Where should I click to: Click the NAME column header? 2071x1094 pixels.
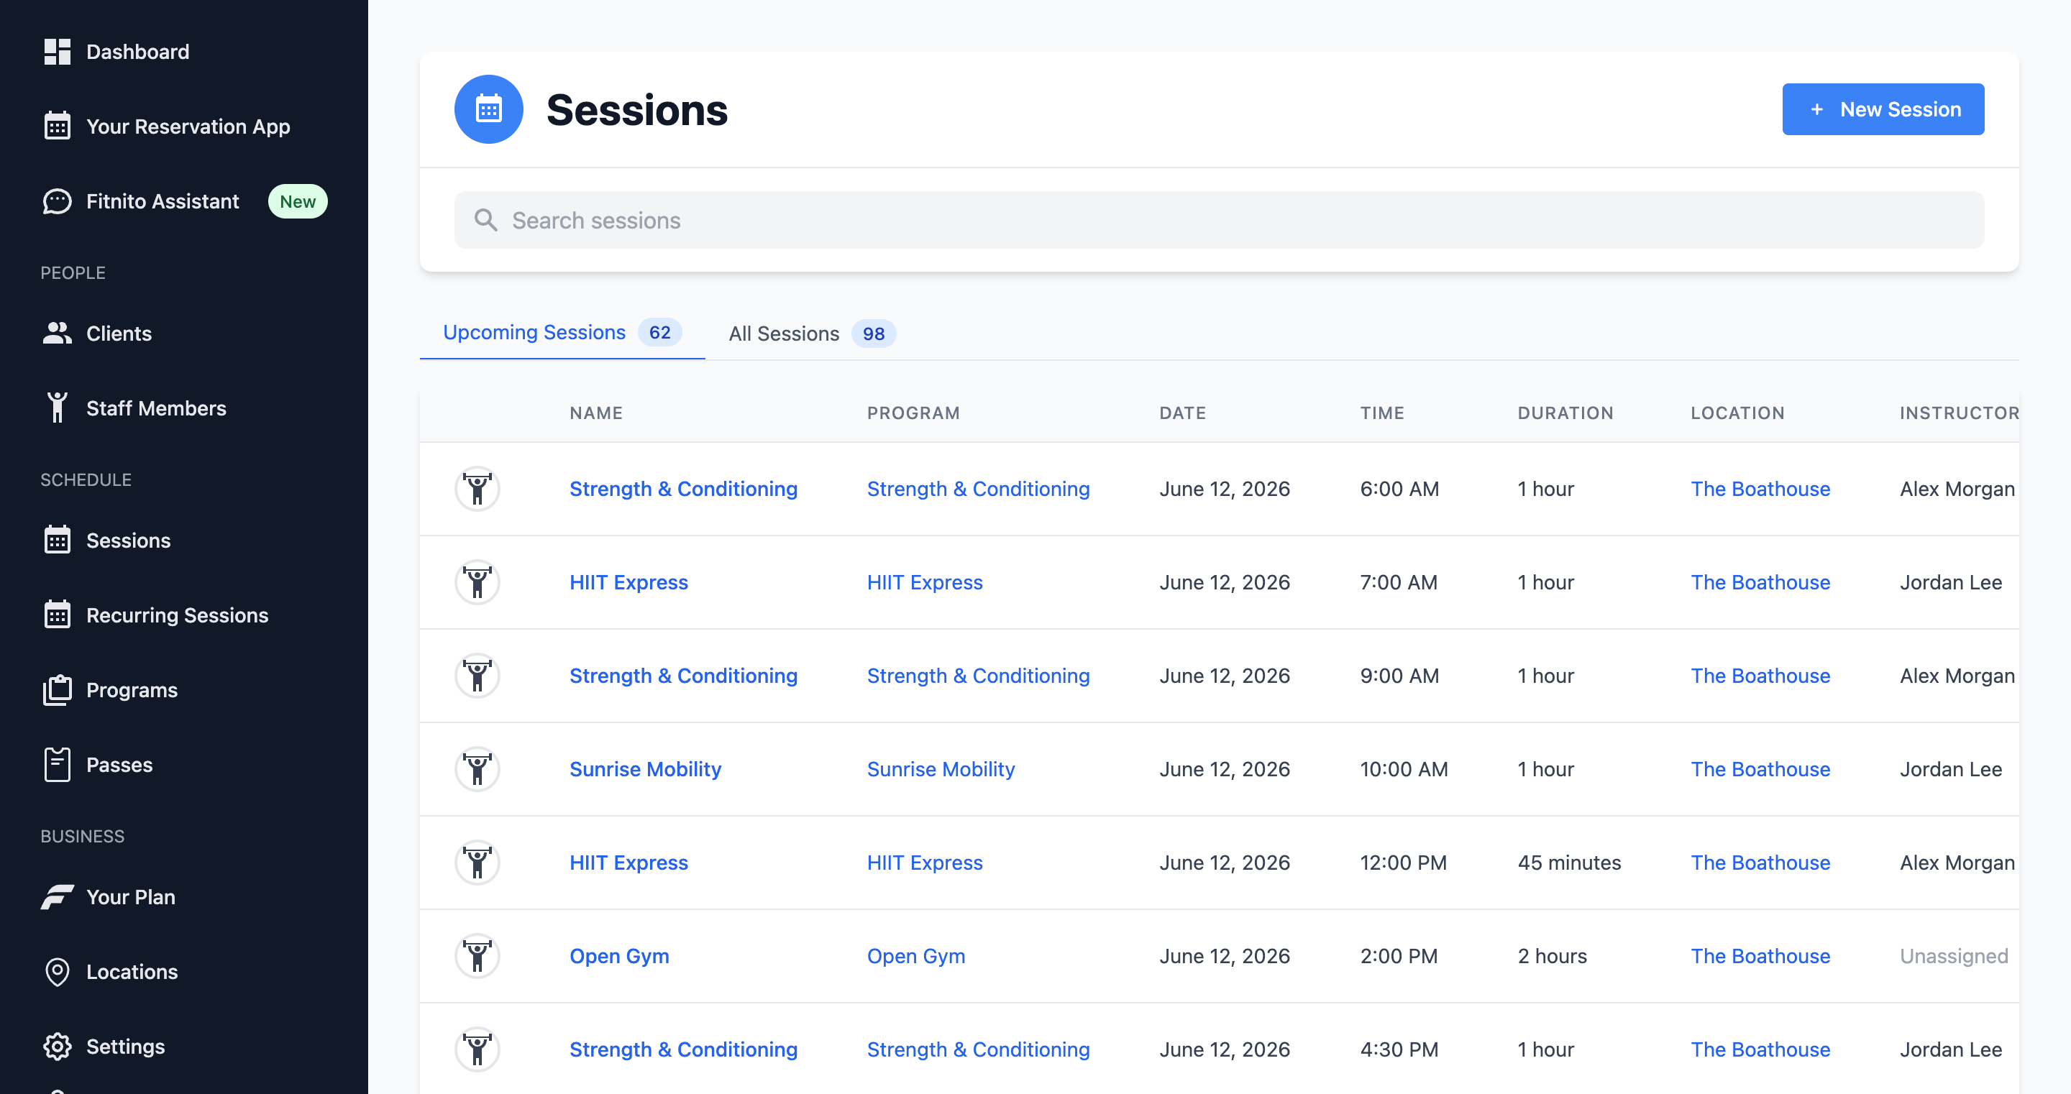click(597, 413)
